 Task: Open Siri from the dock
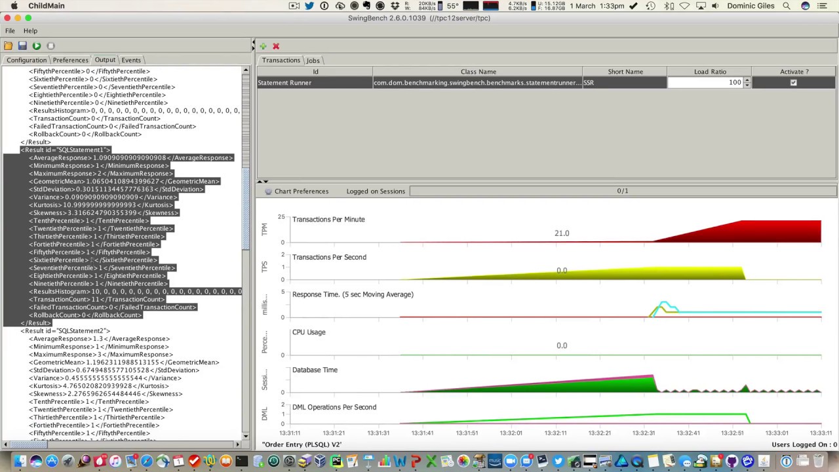pos(36,461)
